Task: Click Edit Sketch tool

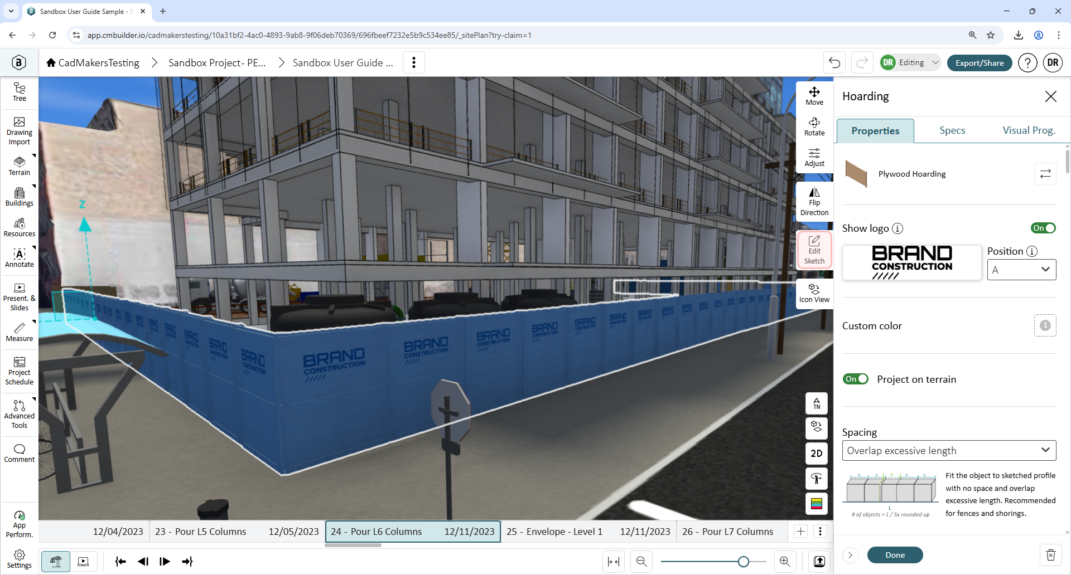Action: pyautogui.click(x=814, y=250)
